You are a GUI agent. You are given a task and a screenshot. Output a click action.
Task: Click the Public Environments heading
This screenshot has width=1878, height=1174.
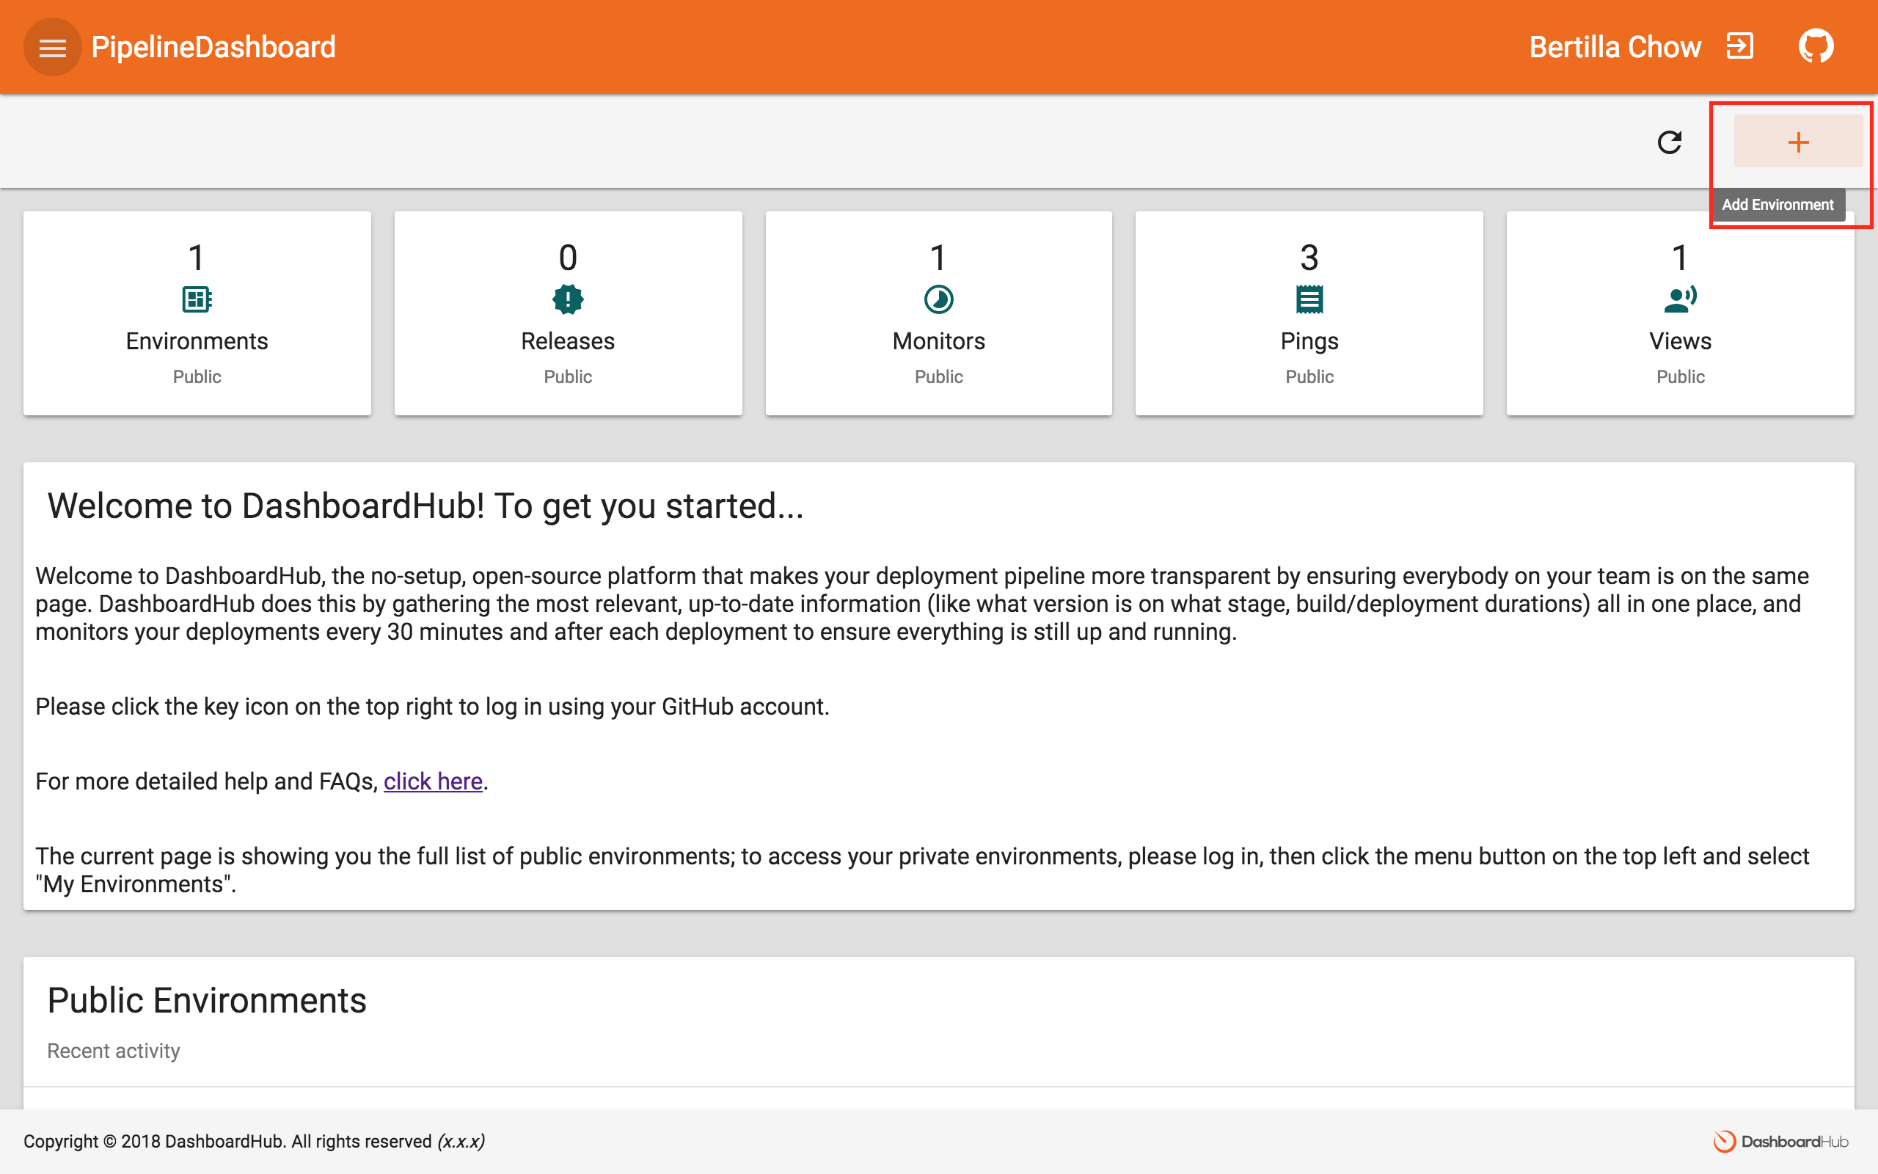[206, 1000]
